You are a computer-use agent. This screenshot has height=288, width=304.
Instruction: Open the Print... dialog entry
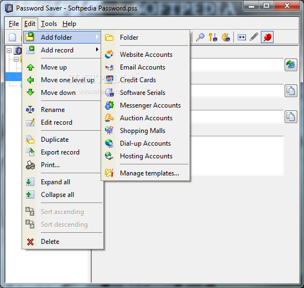(62, 165)
